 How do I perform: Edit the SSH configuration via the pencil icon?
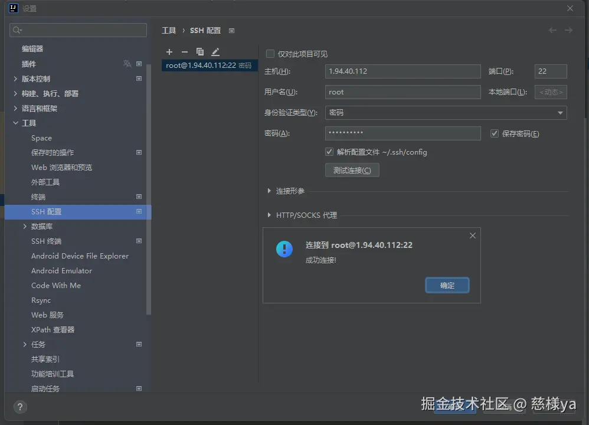[215, 52]
